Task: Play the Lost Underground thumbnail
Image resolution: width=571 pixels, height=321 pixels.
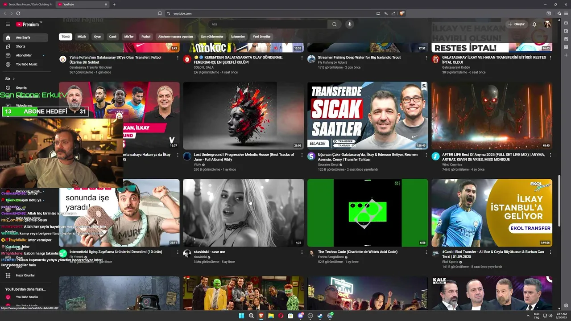Action: pos(244,115)
